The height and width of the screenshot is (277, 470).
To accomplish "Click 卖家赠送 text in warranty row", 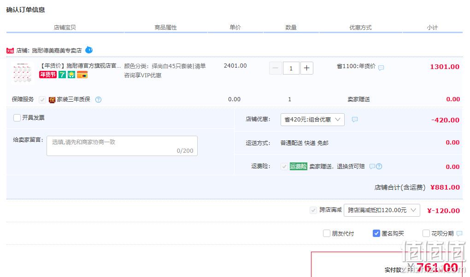I will click(x=358, y=99).
